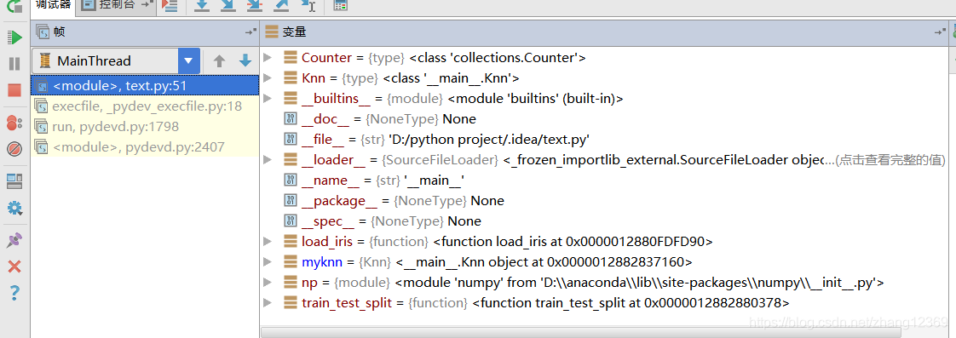Expand the train_test_split function node
This screenshot has height=338, width=956.
point(267,303)
